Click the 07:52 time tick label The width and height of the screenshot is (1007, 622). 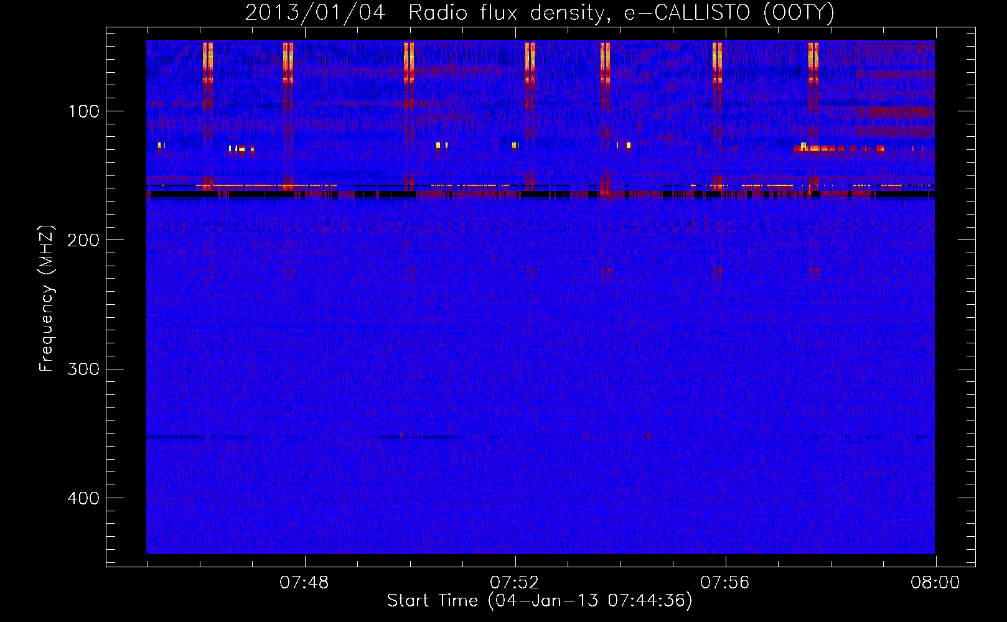point(515,583)
